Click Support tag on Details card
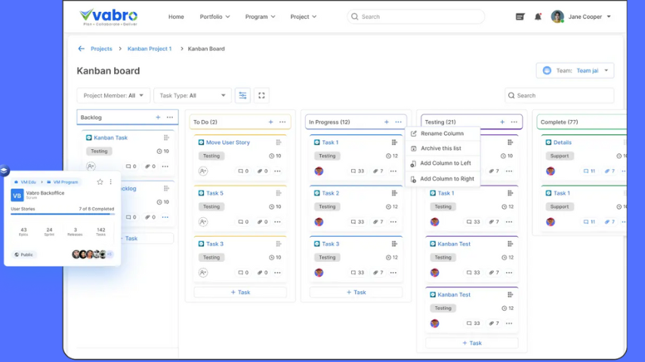 tap(560, 155)
